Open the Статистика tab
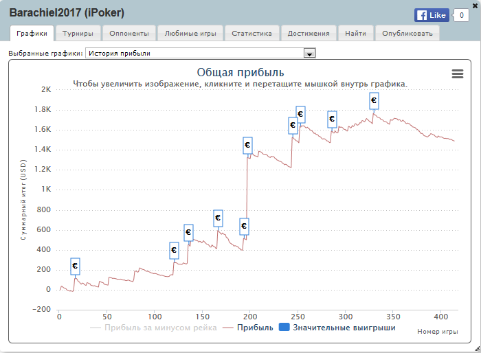481x353 pixels. click(x=252, y=33)
